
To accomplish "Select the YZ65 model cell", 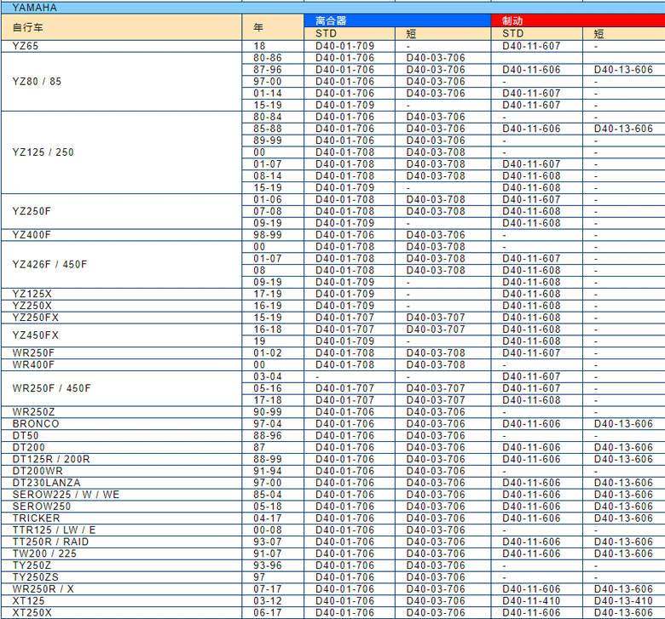I will [121, 46].
